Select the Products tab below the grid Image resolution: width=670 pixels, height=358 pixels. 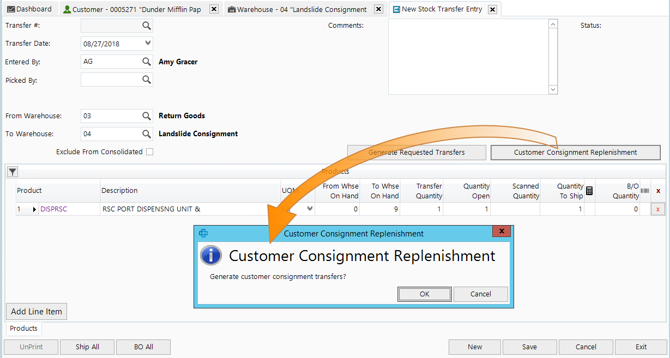(x=23, y=328)
